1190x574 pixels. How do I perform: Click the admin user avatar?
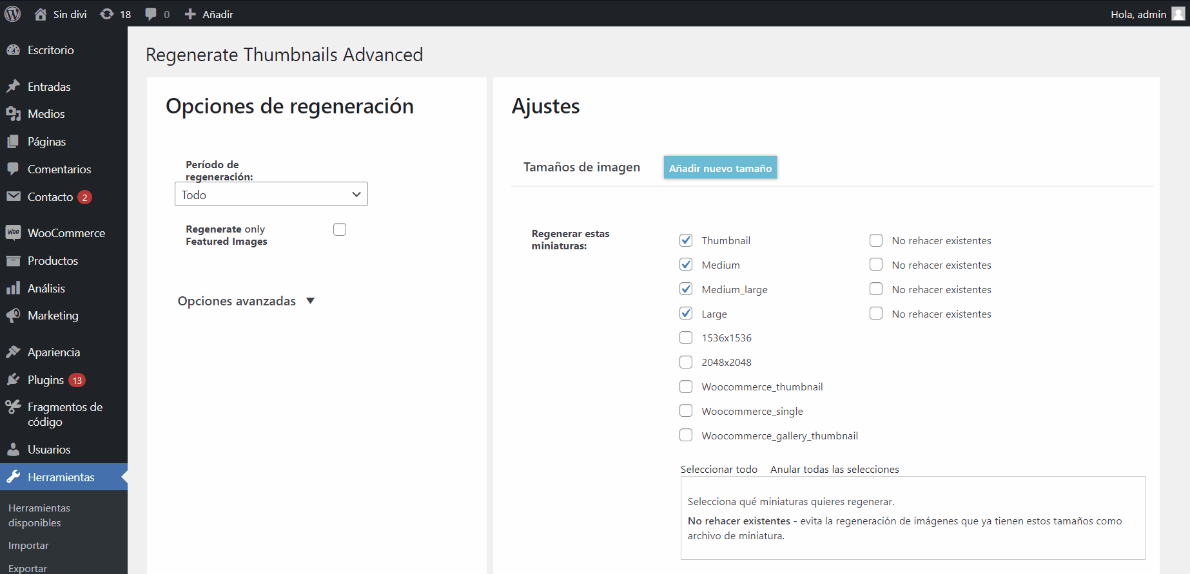pyautogui.click(x=1178, y=14)
